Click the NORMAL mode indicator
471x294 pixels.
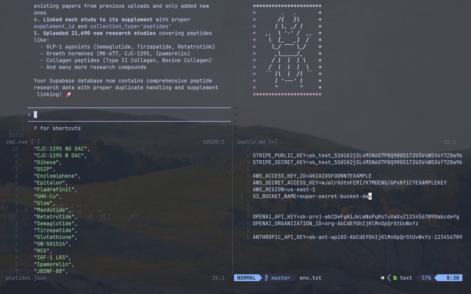coord(246,278)
